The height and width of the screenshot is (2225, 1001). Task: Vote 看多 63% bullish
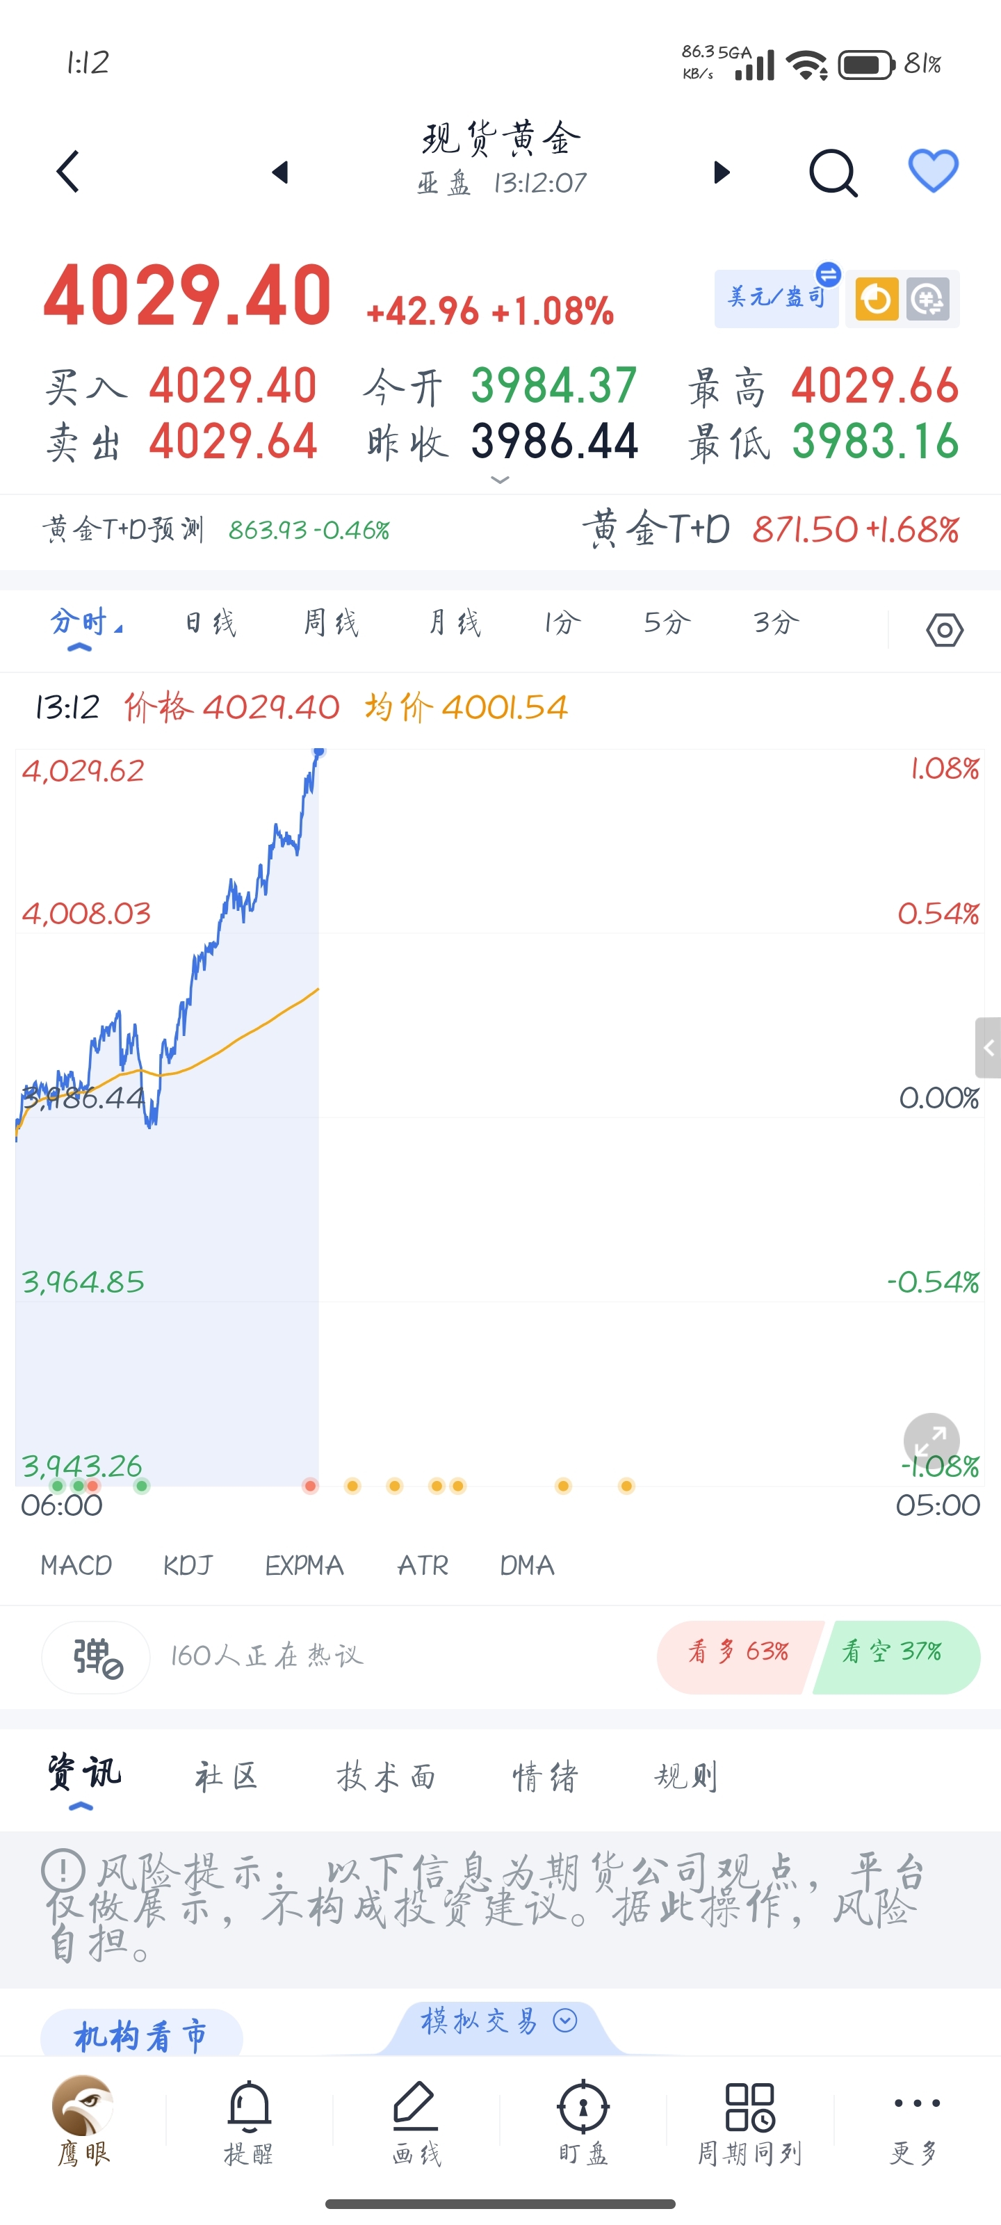[x=737, y=1652]
